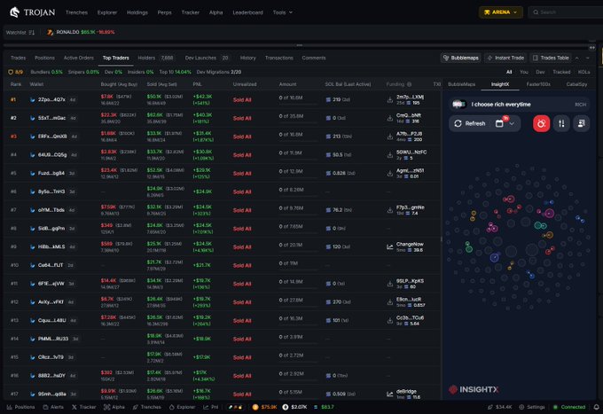Focus the top Search field

tap(566, 12)
